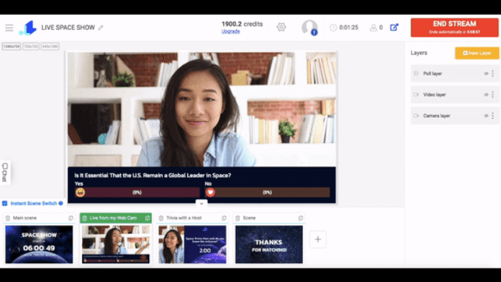Delete Trivia with a Host scene
501x282 pixels.
tap(161, 218)
